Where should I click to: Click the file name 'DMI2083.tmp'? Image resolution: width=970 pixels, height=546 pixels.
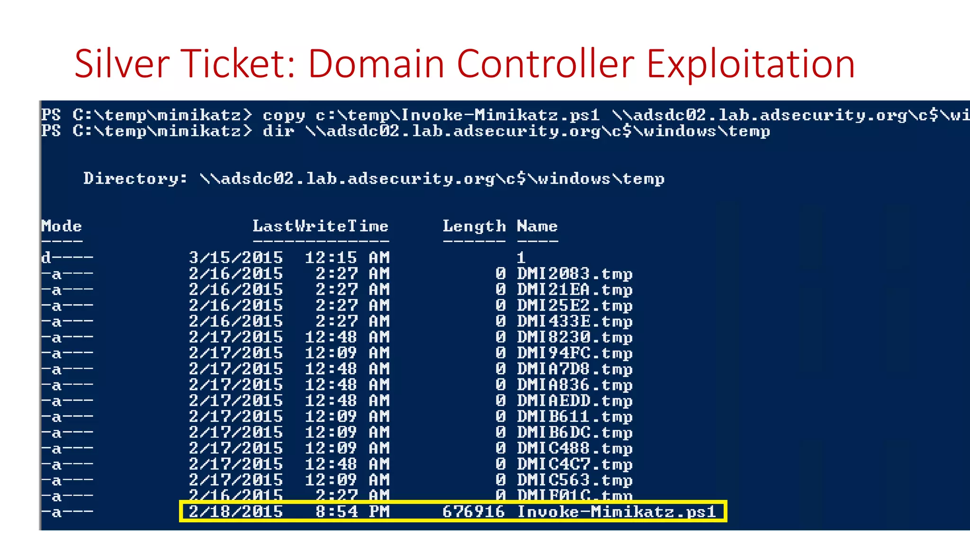click(575, 274)
